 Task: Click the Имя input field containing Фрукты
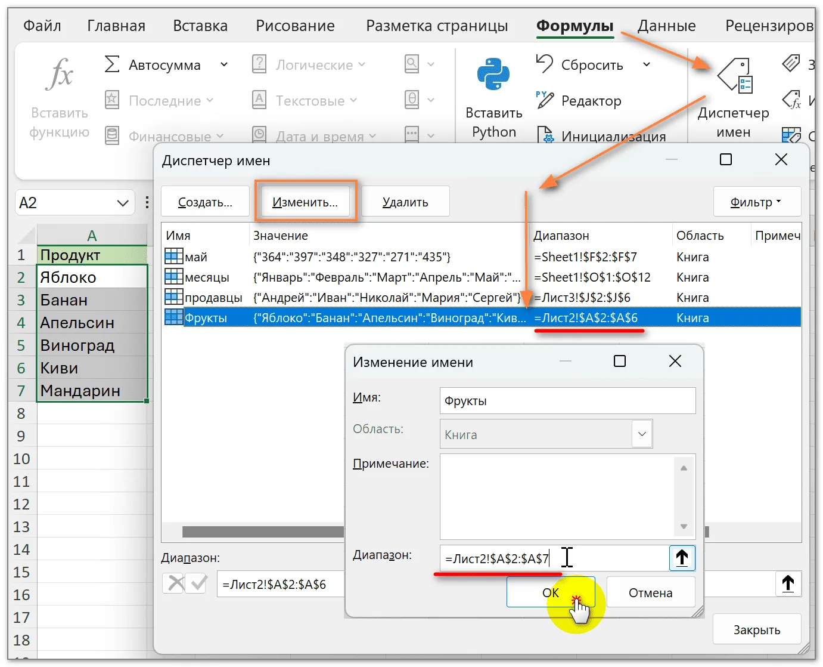pyautogui.click(x=567, y=401)
